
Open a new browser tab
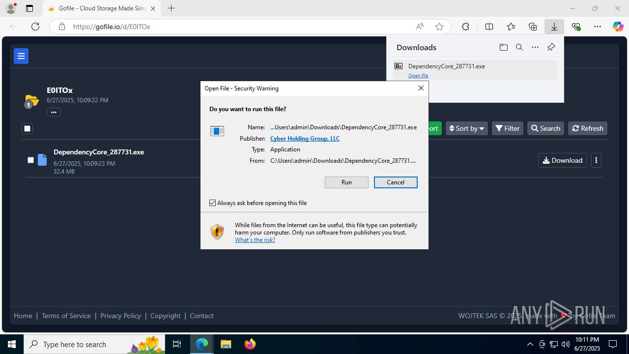(x=171, y=8)
